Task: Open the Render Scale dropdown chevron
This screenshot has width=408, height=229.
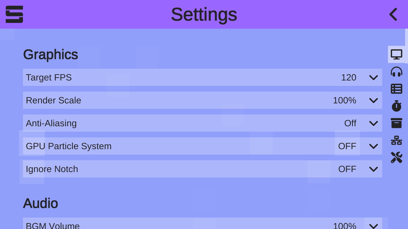Action: coord(374,100)
